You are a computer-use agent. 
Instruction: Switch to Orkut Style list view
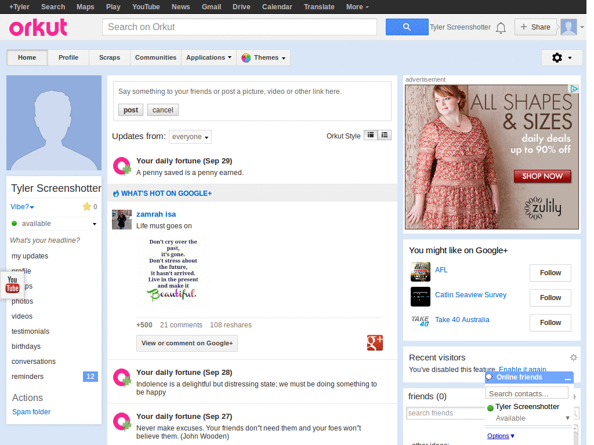(385, 135)
